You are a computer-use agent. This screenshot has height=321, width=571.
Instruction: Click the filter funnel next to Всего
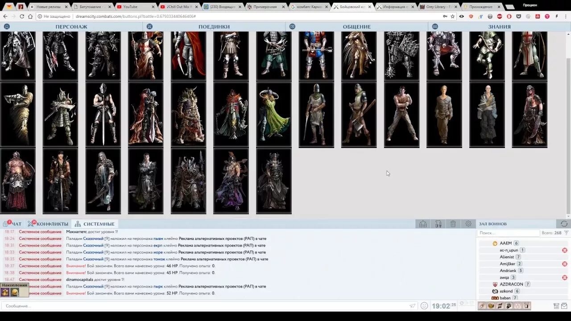point(567,233)
